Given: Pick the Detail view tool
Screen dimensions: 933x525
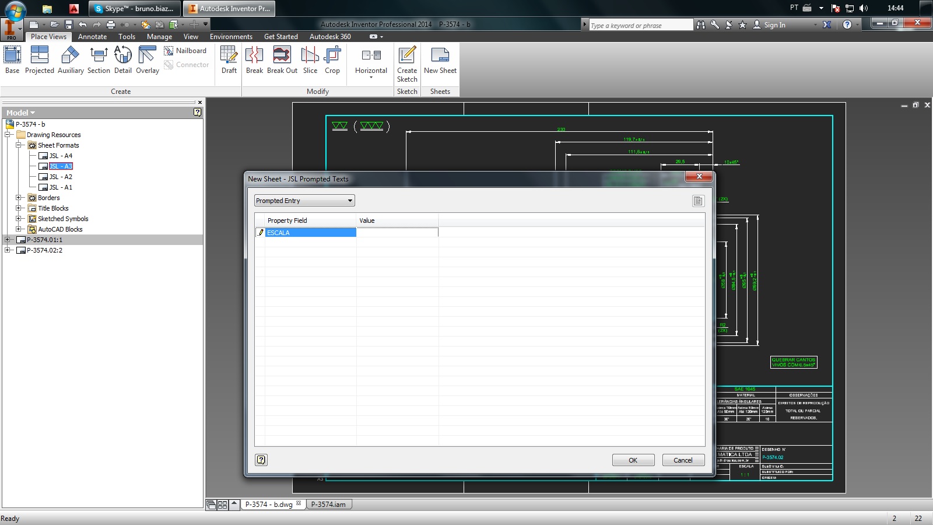Looking at the screenshot, I should (x=123, y=60).
